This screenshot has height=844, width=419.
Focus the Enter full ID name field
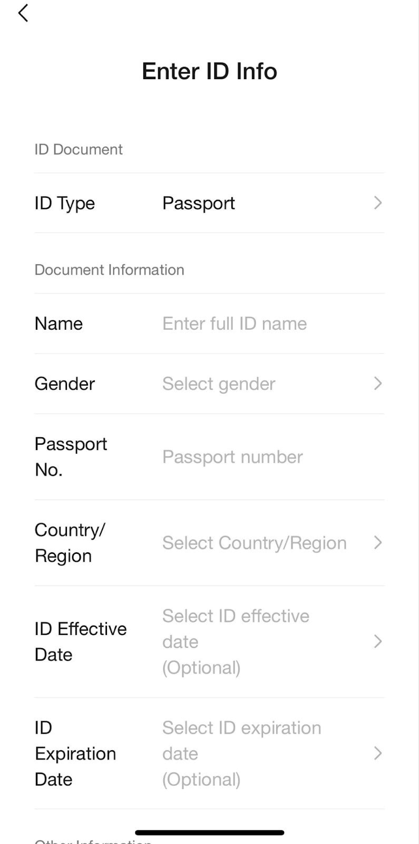click(235, 323)
